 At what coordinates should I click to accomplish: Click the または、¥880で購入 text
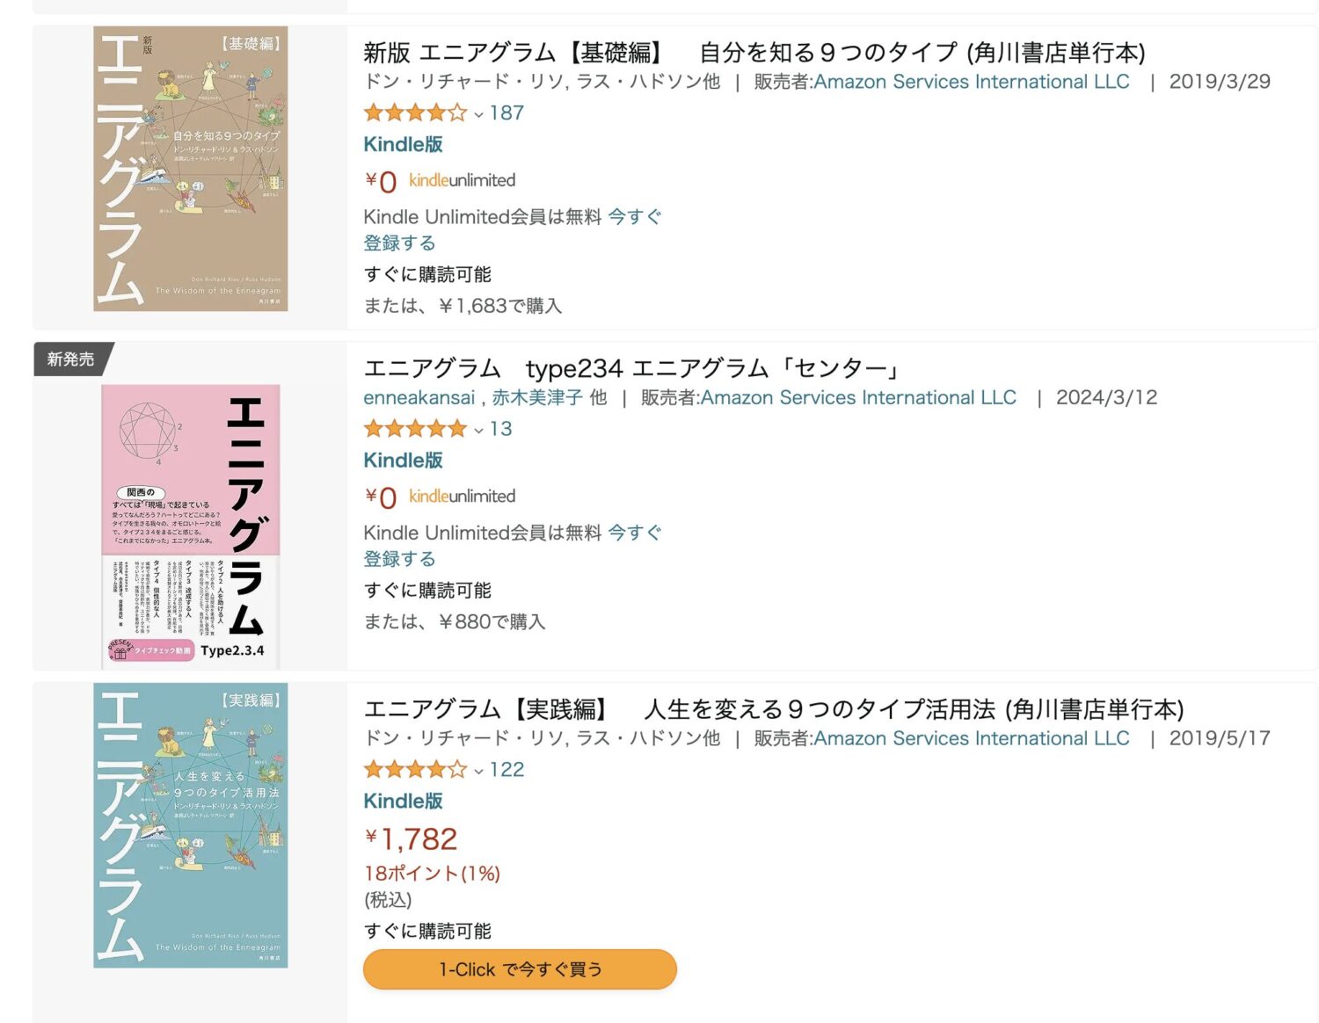pos(455,622)
